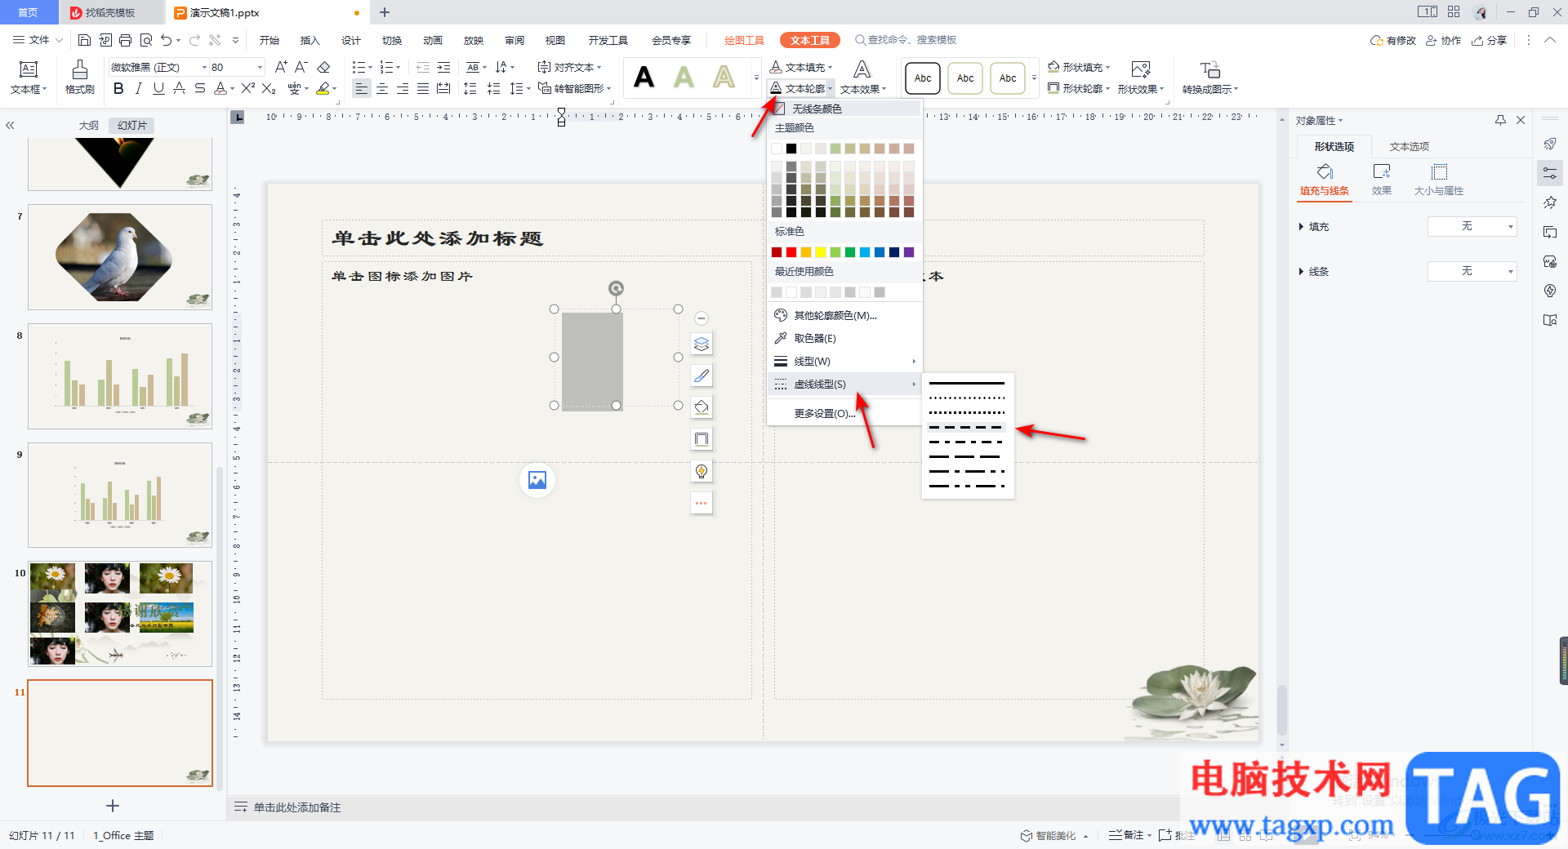1568x849 pixels.
Task: Pin the Object Properties panel
Action: point(1500,120)
